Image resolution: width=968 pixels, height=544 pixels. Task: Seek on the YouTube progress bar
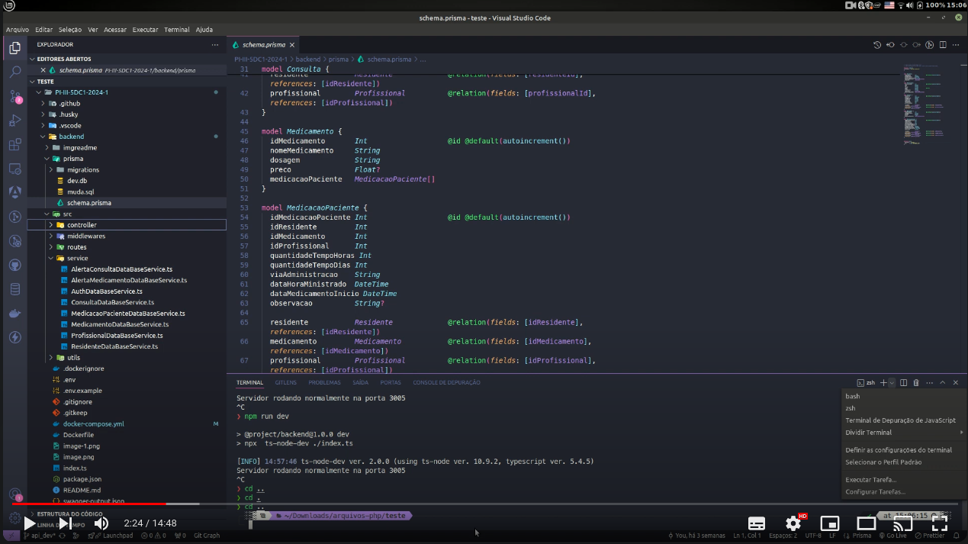[x=484, y=504]
